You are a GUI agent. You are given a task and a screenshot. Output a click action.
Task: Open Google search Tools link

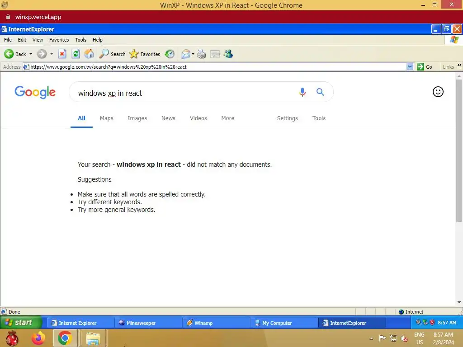pos(319,118)
